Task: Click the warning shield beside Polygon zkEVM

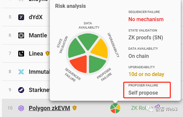Action: [x=75, y=108]
